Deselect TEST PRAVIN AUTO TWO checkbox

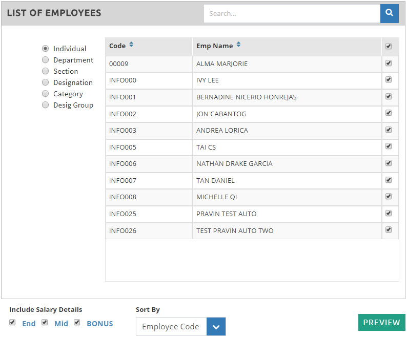tap(389, 230)
